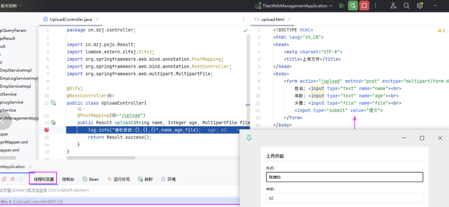
Task: Click the rerun debug green button
Action: (x=353, y=6)
